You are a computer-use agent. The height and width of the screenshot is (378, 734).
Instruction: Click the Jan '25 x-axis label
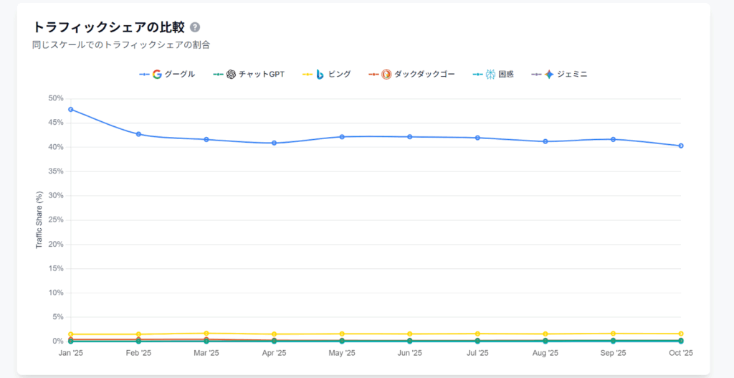tap(71, 353)
